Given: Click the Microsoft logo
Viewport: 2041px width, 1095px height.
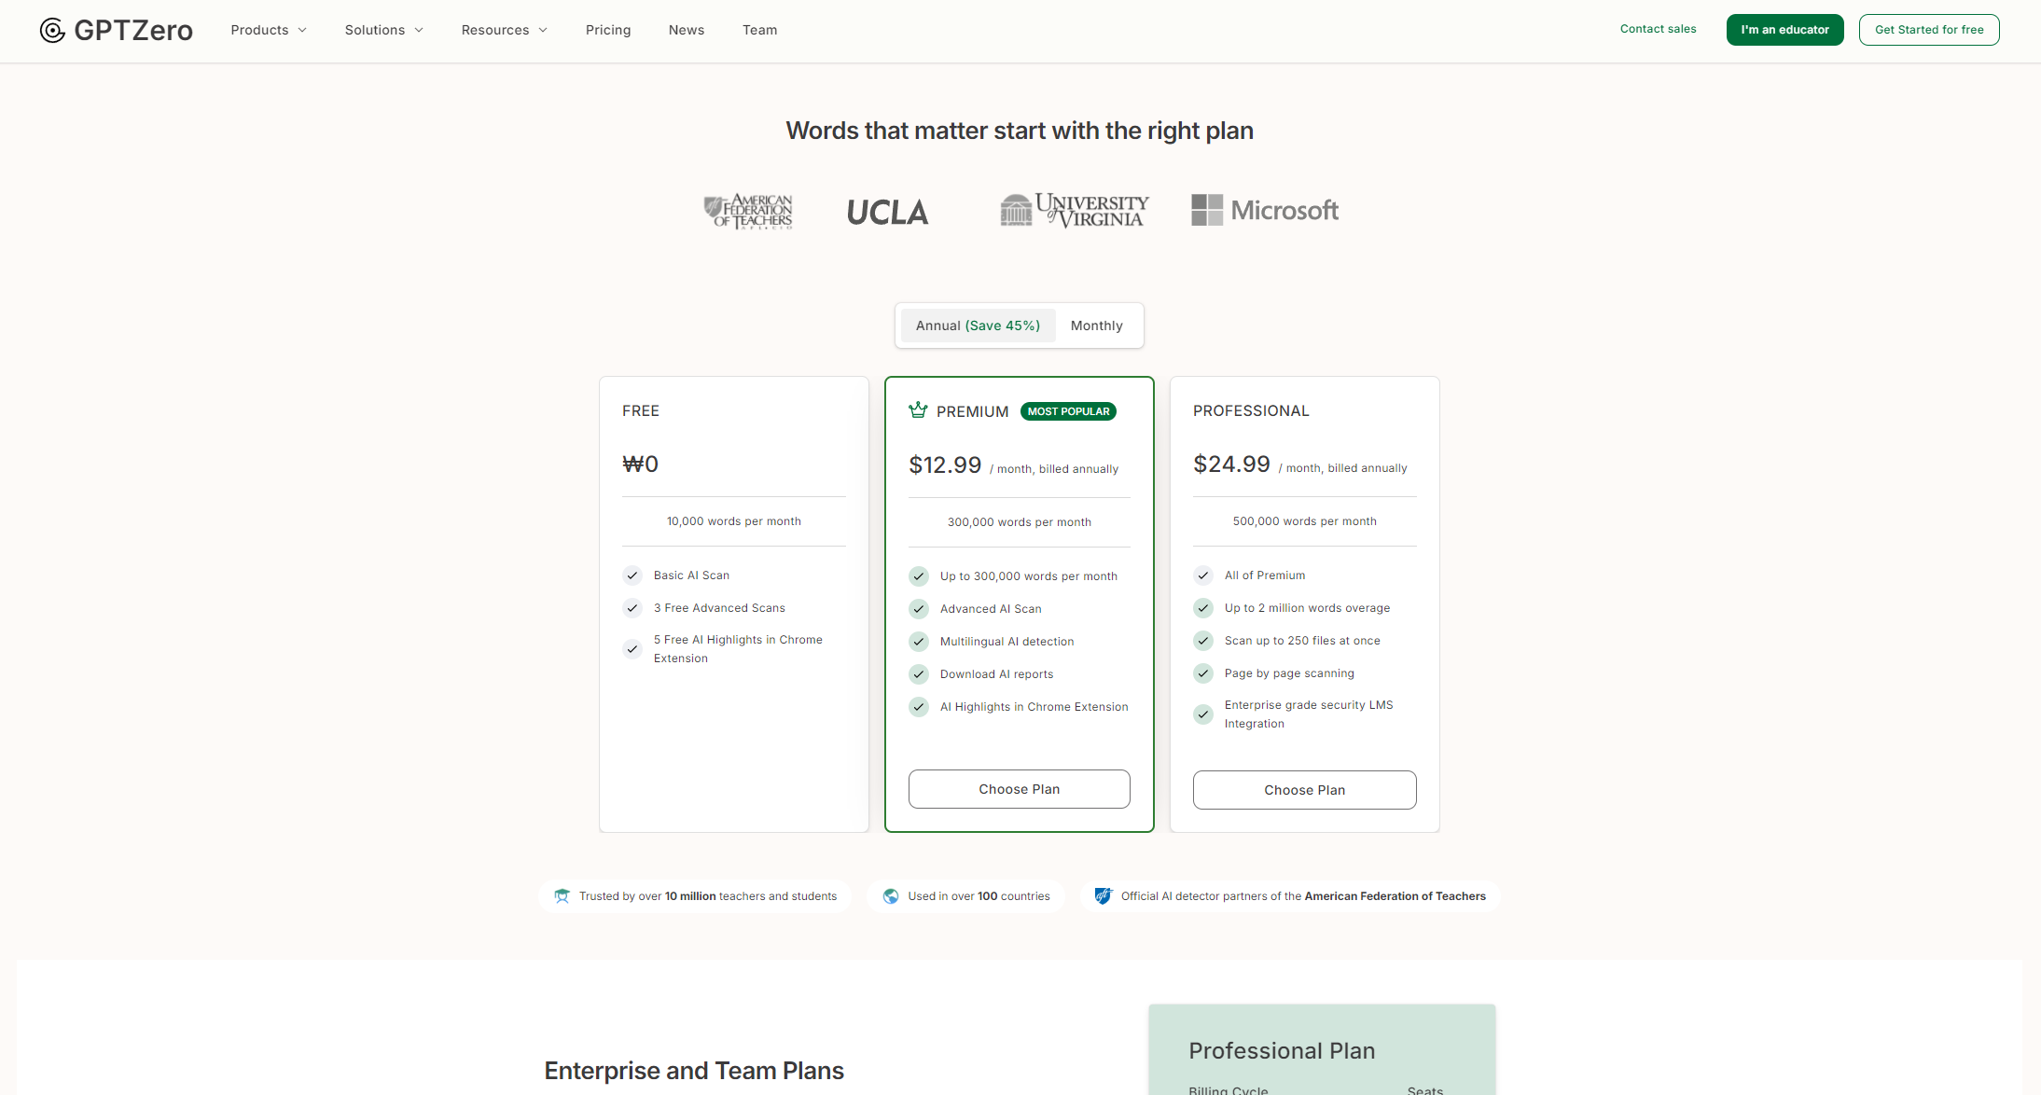Looking at the screenshot, I should point(1265,210).
